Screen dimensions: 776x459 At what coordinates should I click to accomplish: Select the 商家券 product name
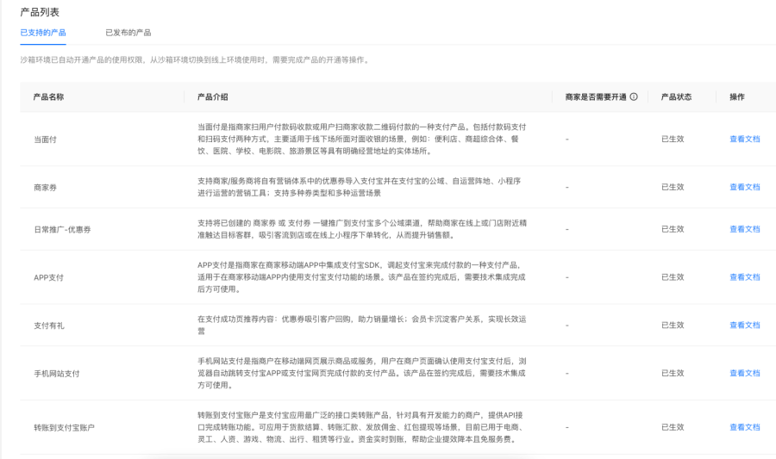pos(45,187)
